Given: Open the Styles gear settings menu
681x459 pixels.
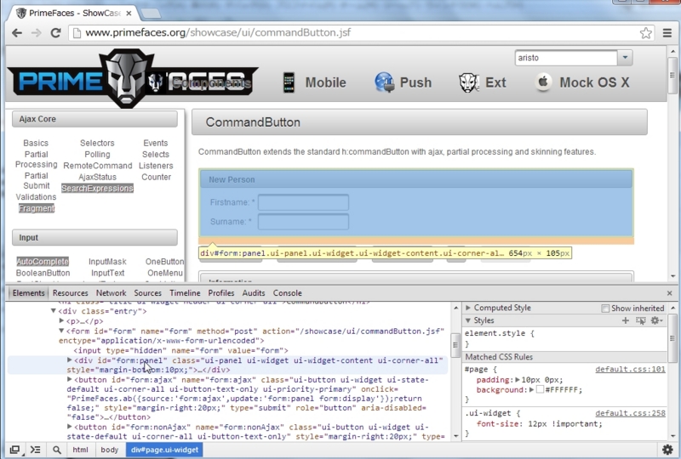Looking at the screenshot, I should click(655, 320).
